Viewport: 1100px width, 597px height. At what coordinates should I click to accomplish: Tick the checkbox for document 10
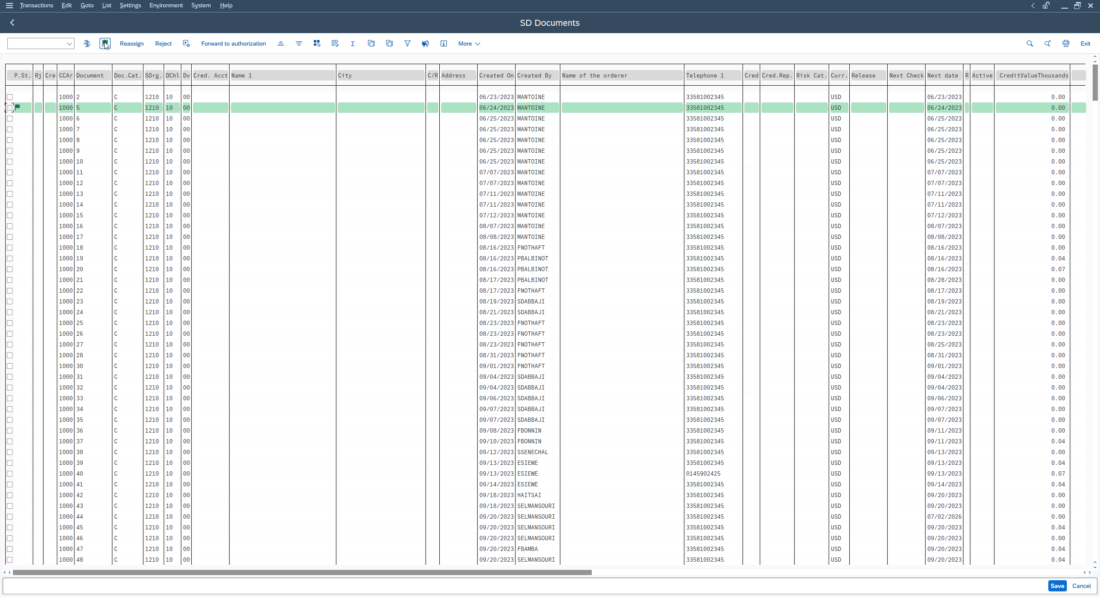9,162
